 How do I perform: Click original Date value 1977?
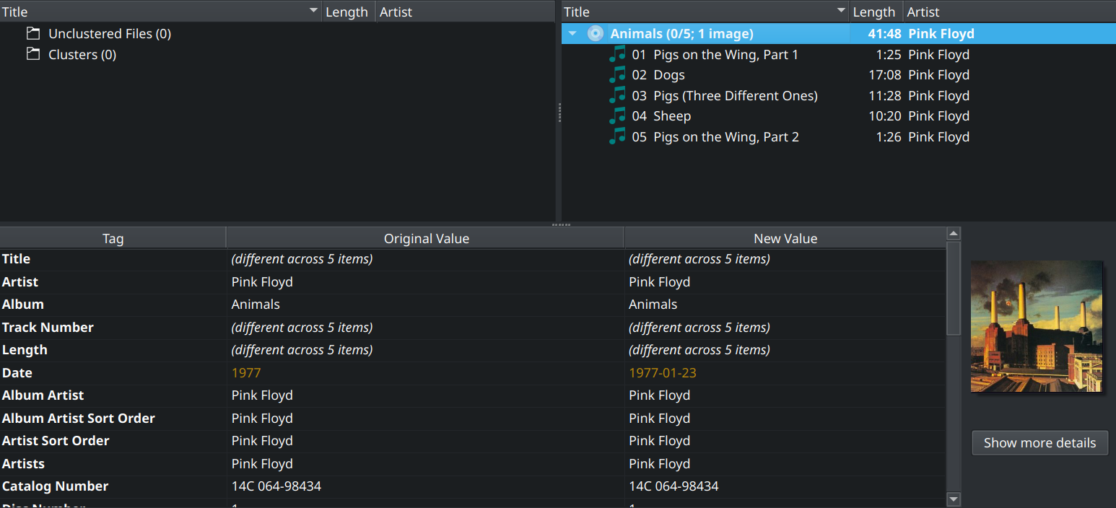pyautogui.click(x=246, y=372)
